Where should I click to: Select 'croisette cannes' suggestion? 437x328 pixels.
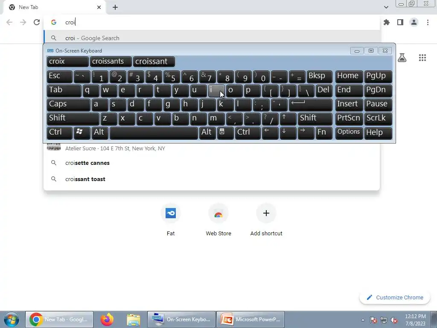click(x=212, y=163)
